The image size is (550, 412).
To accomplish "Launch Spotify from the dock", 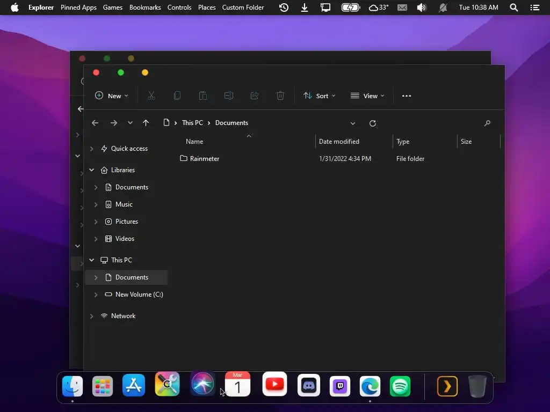I will (400, 386).
